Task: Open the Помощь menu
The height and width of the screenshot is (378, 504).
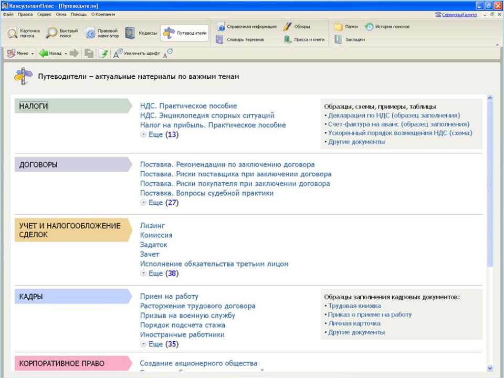Action: [78, 15]
